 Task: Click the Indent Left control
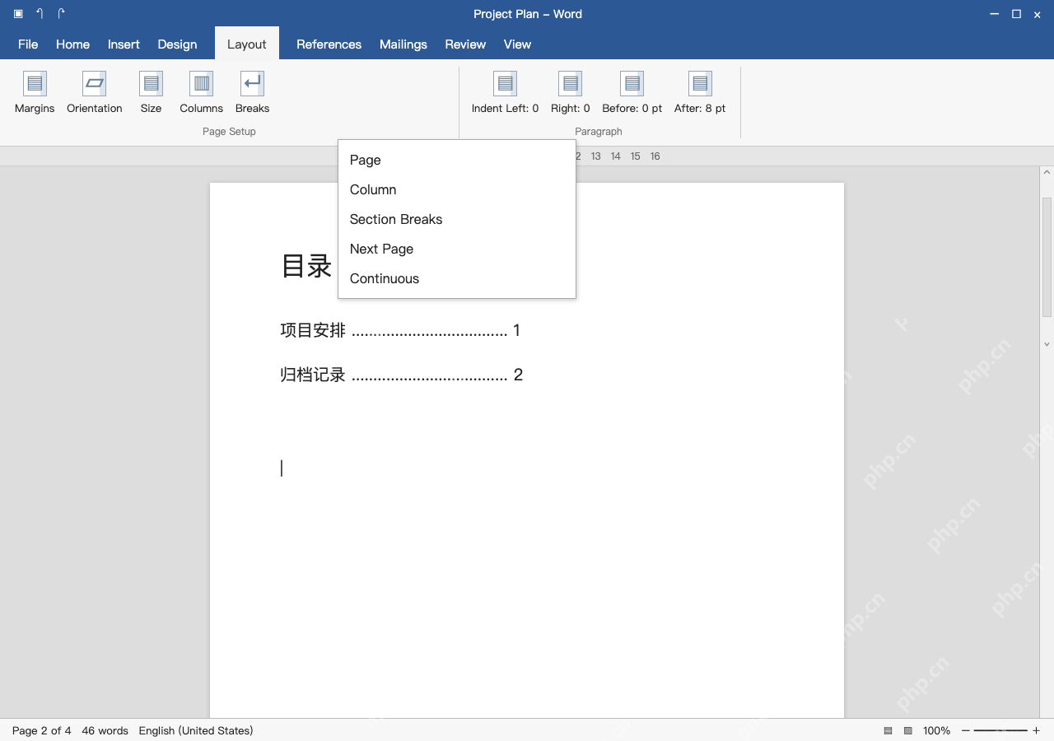pyautogui.click(x=505, y=92)
